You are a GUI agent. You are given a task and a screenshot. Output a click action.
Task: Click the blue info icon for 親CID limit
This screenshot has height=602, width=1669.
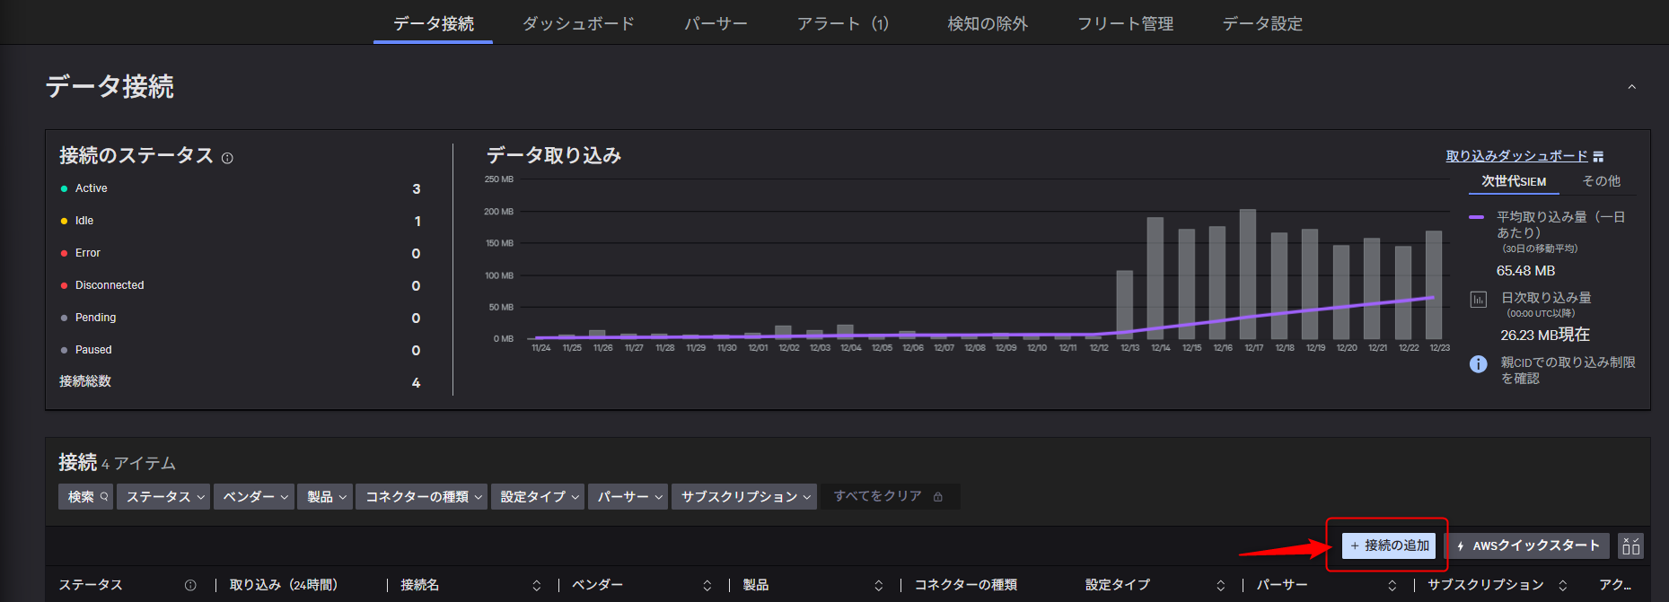coord(1478,364)
